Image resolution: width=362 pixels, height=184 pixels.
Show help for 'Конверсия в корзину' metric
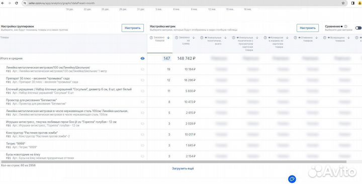click(x=265, y=38)
